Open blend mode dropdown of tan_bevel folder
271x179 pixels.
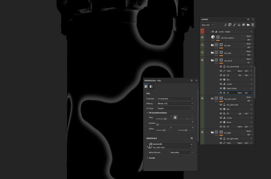coord(249,59)
